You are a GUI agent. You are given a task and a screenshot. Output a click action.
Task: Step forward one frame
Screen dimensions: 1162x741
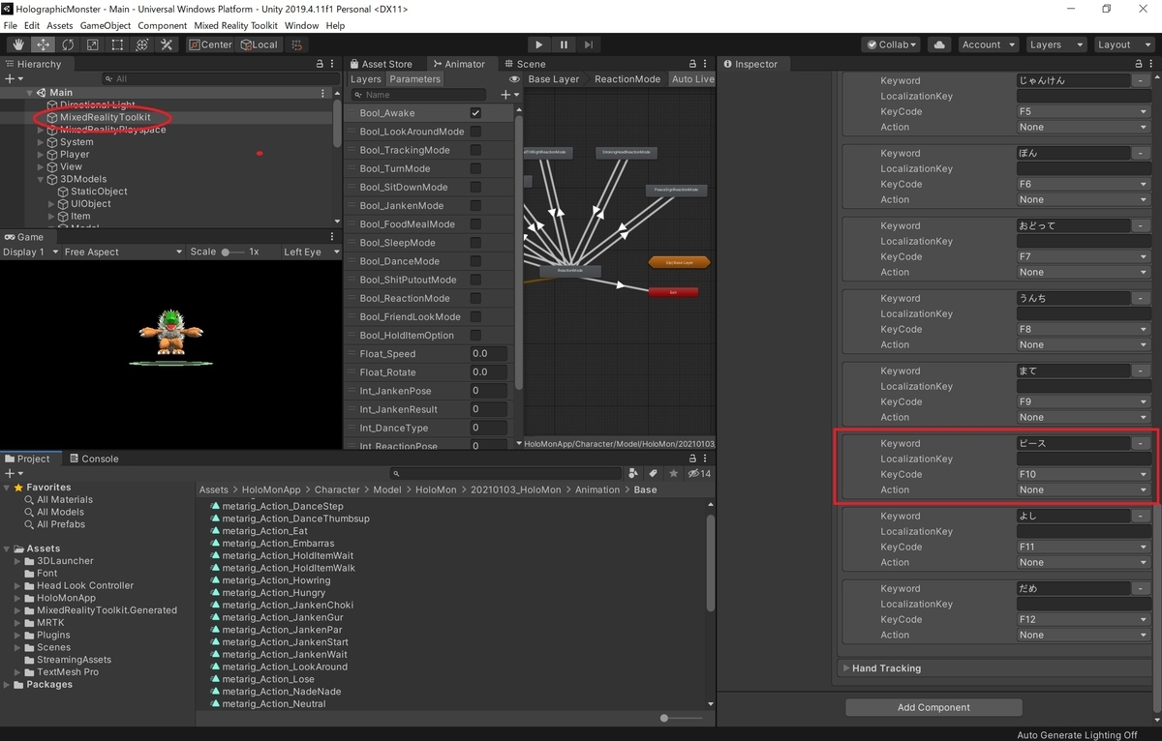coord(588,44)
